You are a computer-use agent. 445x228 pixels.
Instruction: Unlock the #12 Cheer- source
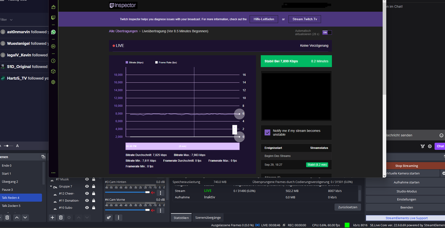[x=94, y=193]
